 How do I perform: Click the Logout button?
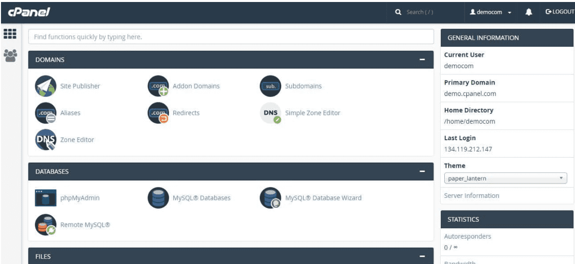tap(559, 12)
